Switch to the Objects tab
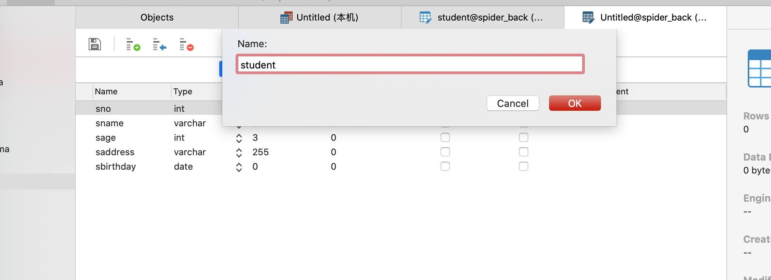 (x=157, y=17)
